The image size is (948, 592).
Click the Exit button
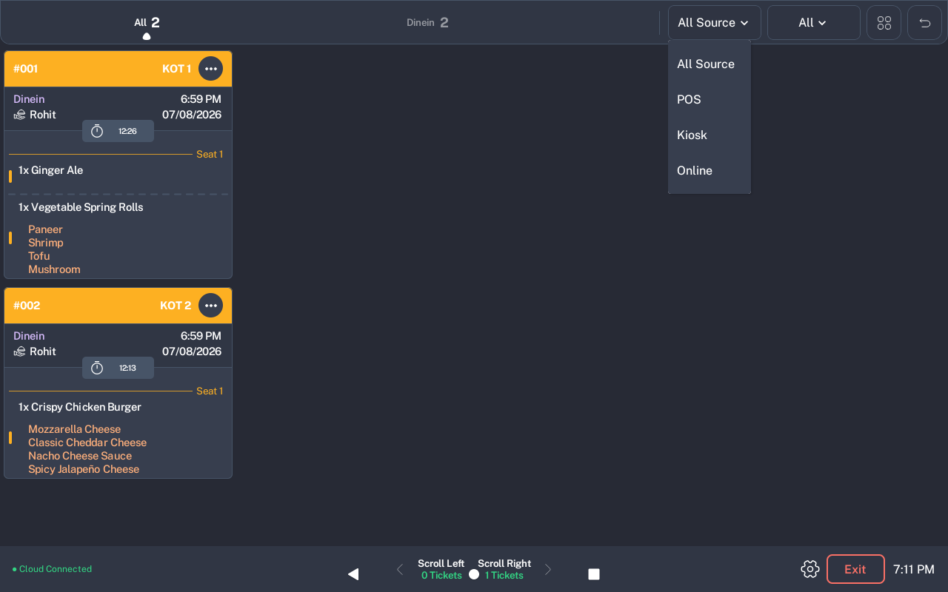pos(855,569)
